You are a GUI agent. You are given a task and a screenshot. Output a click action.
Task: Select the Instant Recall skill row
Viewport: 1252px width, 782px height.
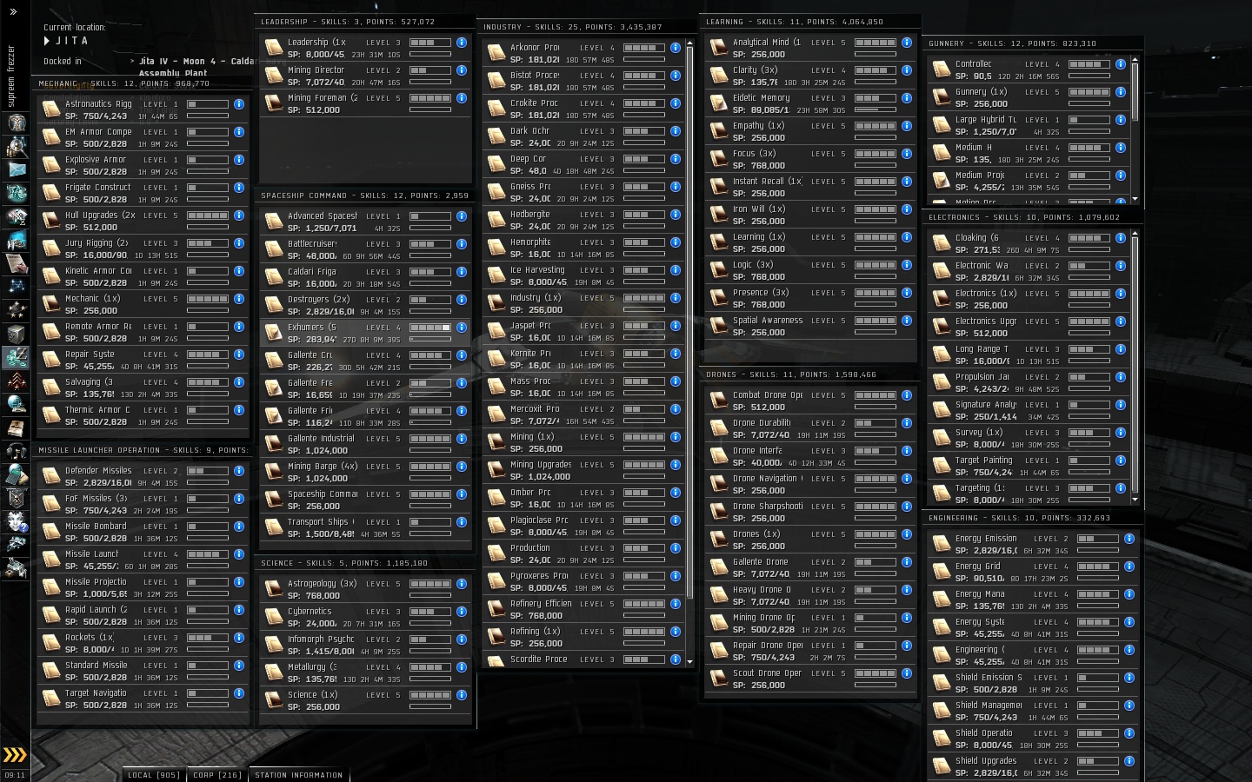810,188
